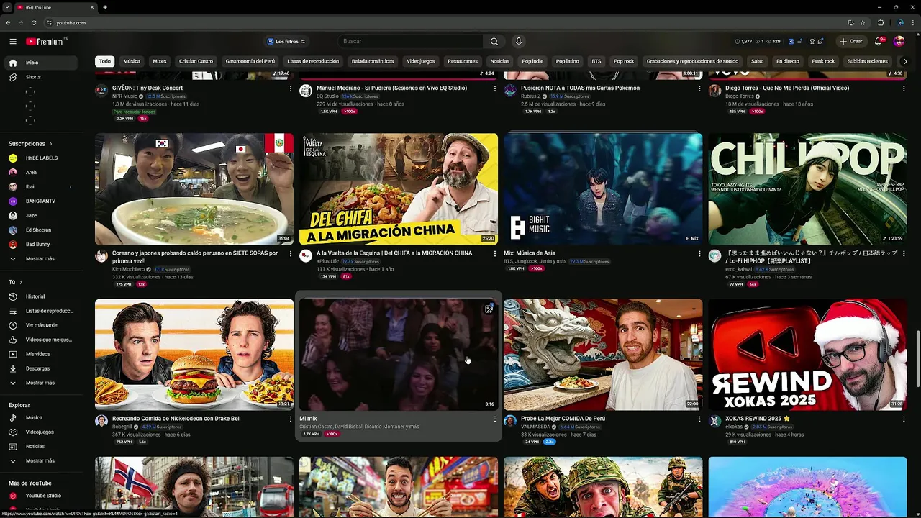Open the siete sopas video thumbnail
The image size is (921, 518).
(x=194, y=189)
